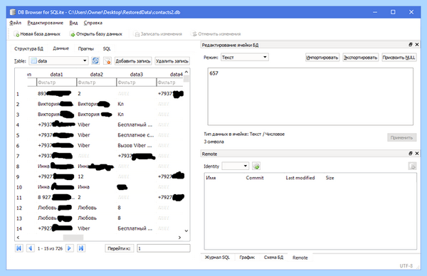Image resolution: width=427 pixels, height=276 pixels.
Task: Click the Импортировать button
Action: coord(322,58)
